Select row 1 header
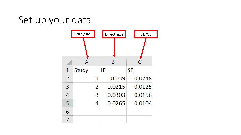This screenshot has height=135, width=241. [x=67, y=70]
